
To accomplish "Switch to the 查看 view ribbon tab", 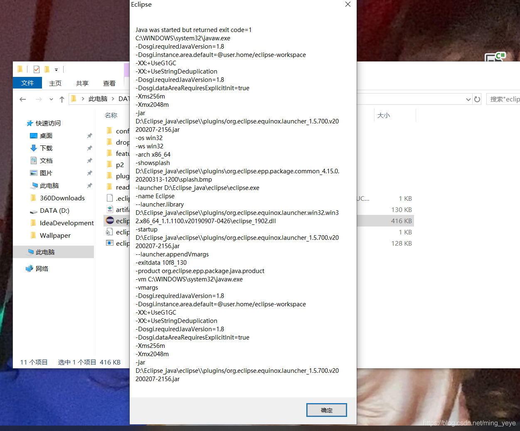I will tap(109, 84).
